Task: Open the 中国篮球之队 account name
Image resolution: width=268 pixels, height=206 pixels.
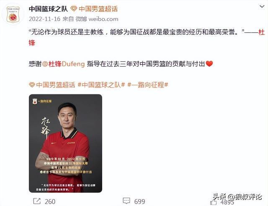Action: point(49,9)
